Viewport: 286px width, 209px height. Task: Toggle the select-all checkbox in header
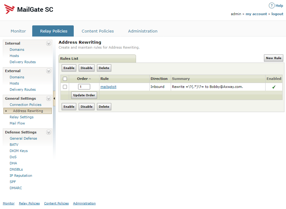point(65,79)
